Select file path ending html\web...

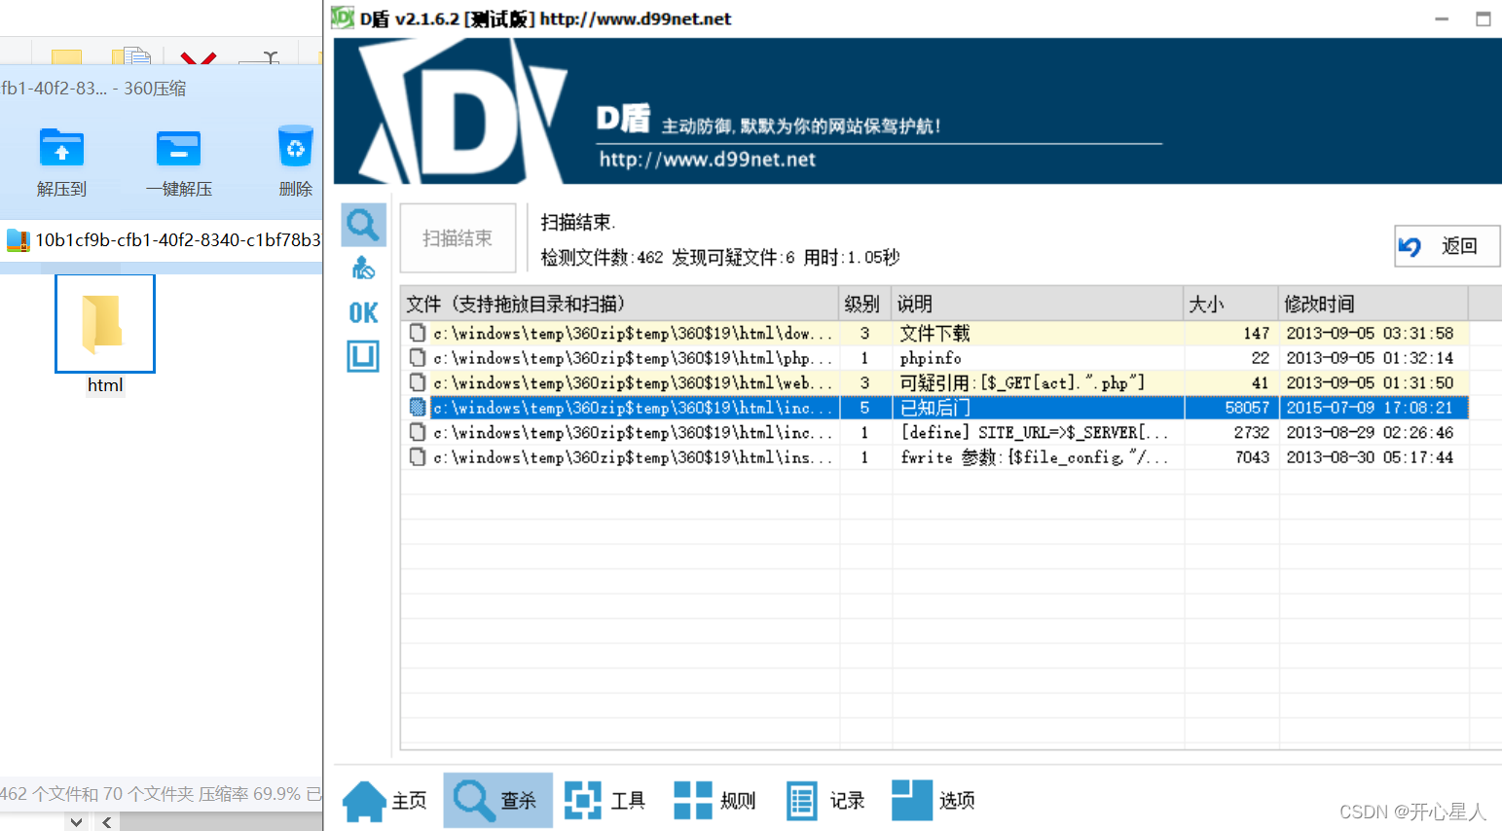tap(633, 382)
